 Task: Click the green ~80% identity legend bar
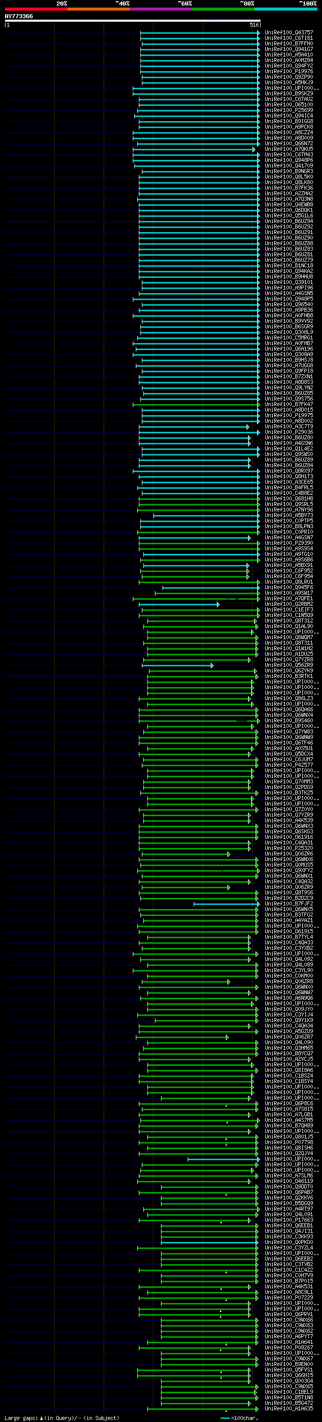(x=223, y=9)
